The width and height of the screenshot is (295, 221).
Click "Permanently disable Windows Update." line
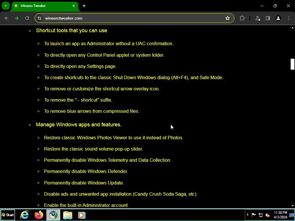(84, 183)
